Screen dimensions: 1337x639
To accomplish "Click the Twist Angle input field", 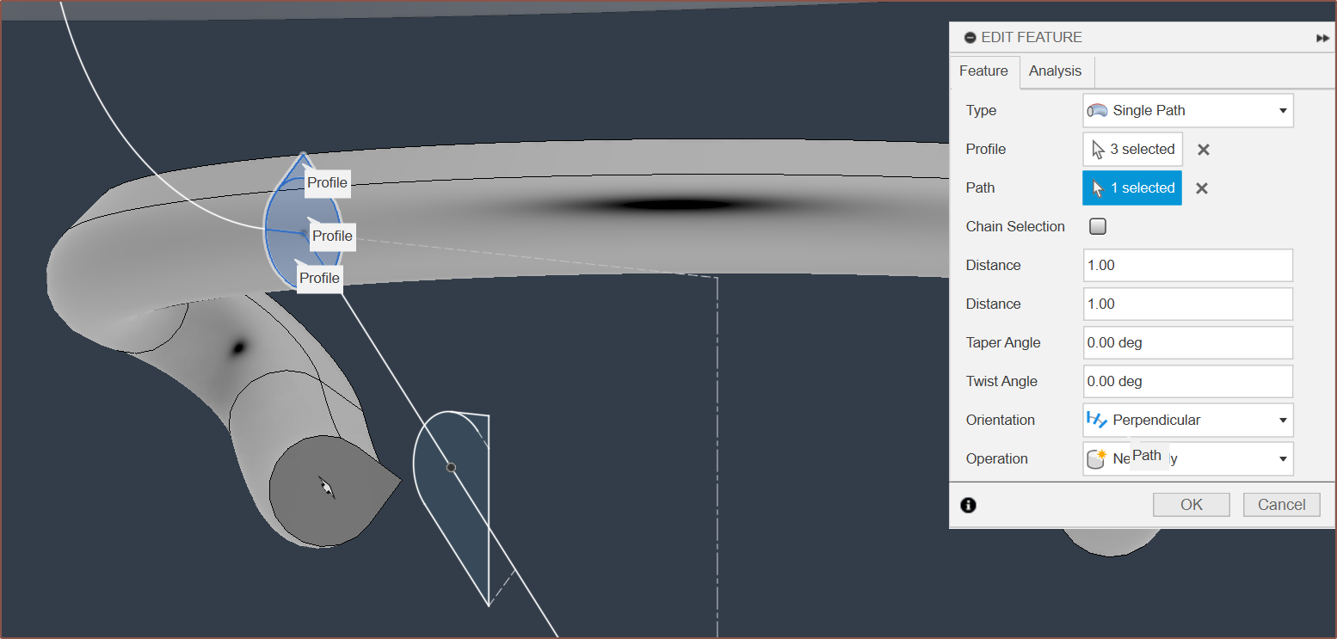I will click(1187, 382).
